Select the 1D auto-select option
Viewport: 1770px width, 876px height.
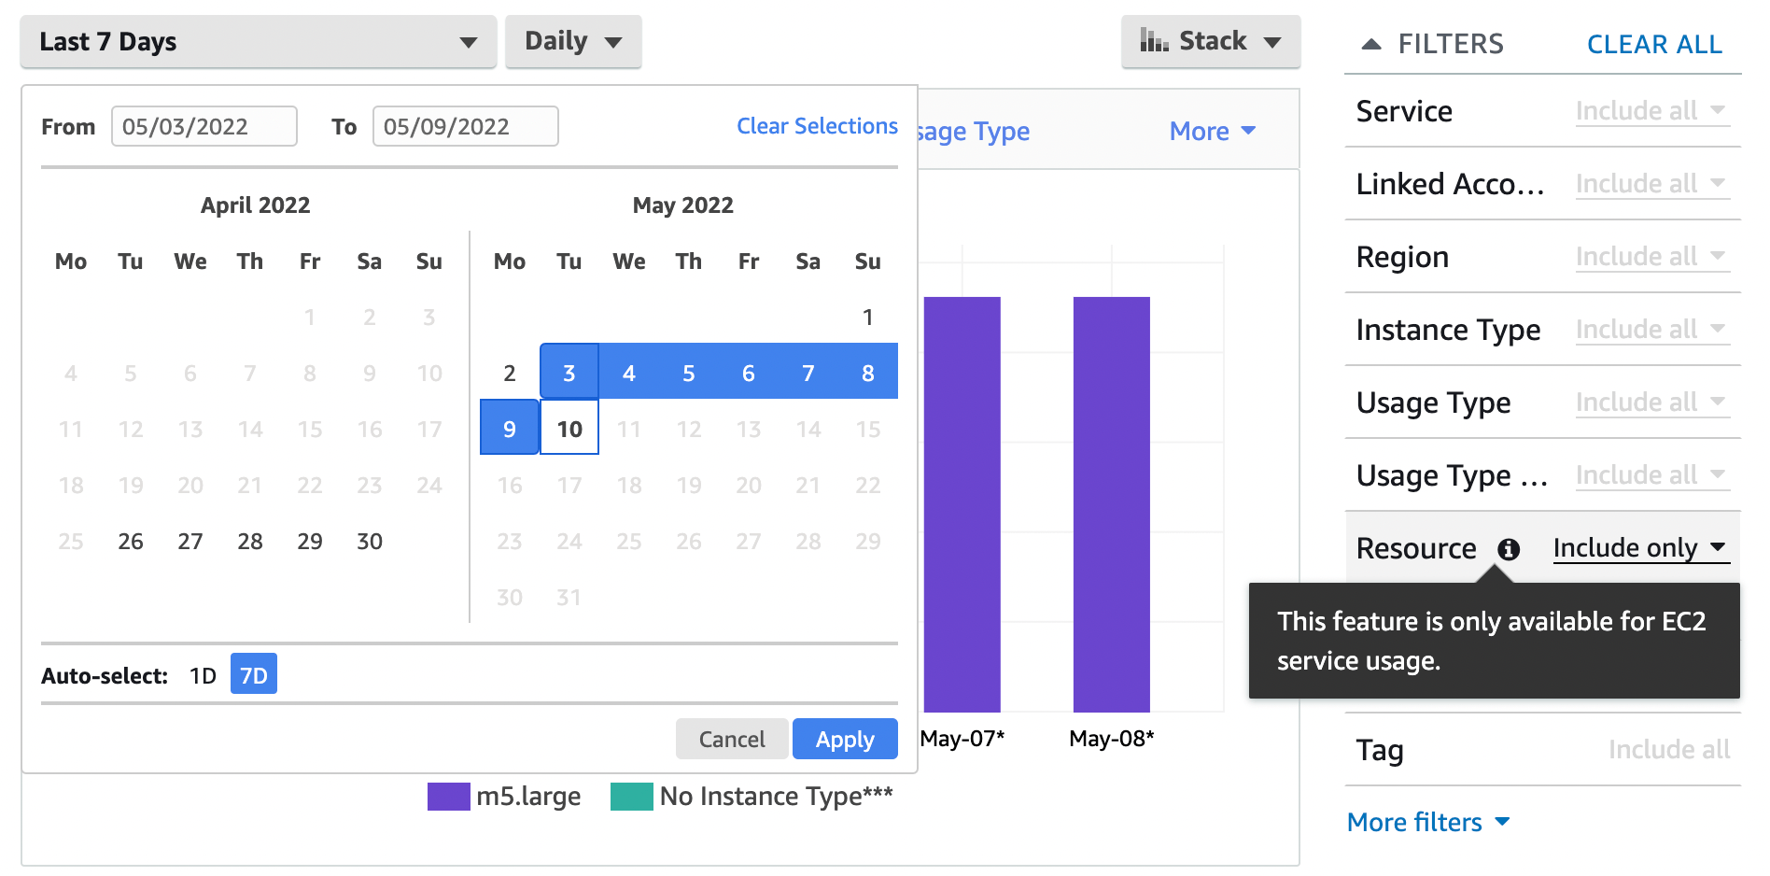click(x=202, y=674)
